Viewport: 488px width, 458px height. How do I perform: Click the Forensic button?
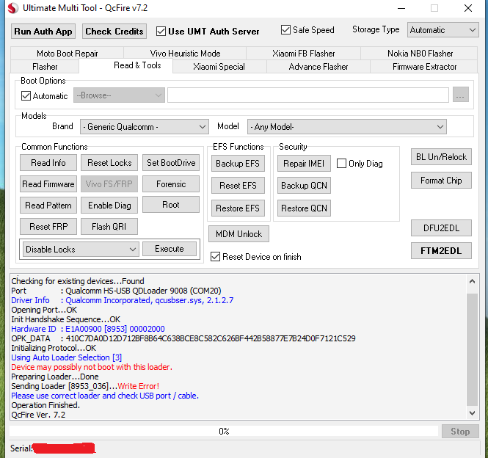(171, 184)
